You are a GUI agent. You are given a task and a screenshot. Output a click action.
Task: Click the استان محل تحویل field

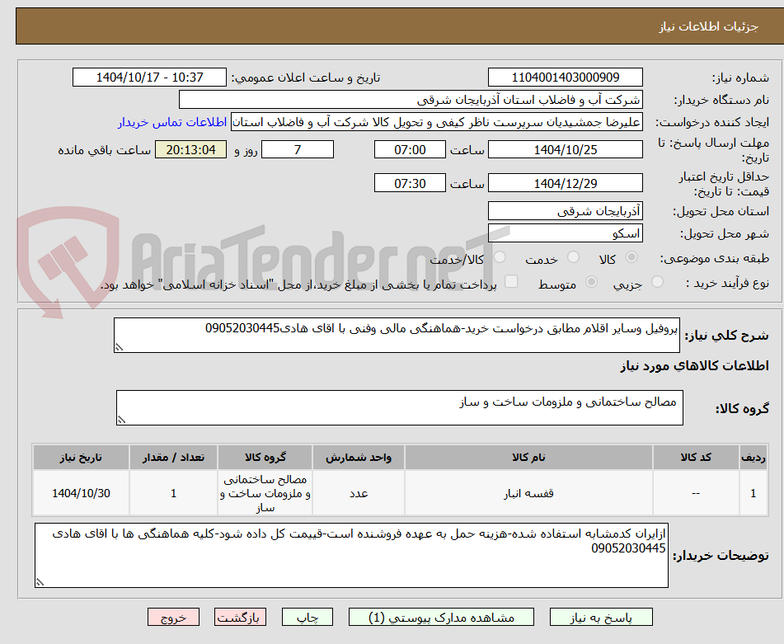coord(565,211)
